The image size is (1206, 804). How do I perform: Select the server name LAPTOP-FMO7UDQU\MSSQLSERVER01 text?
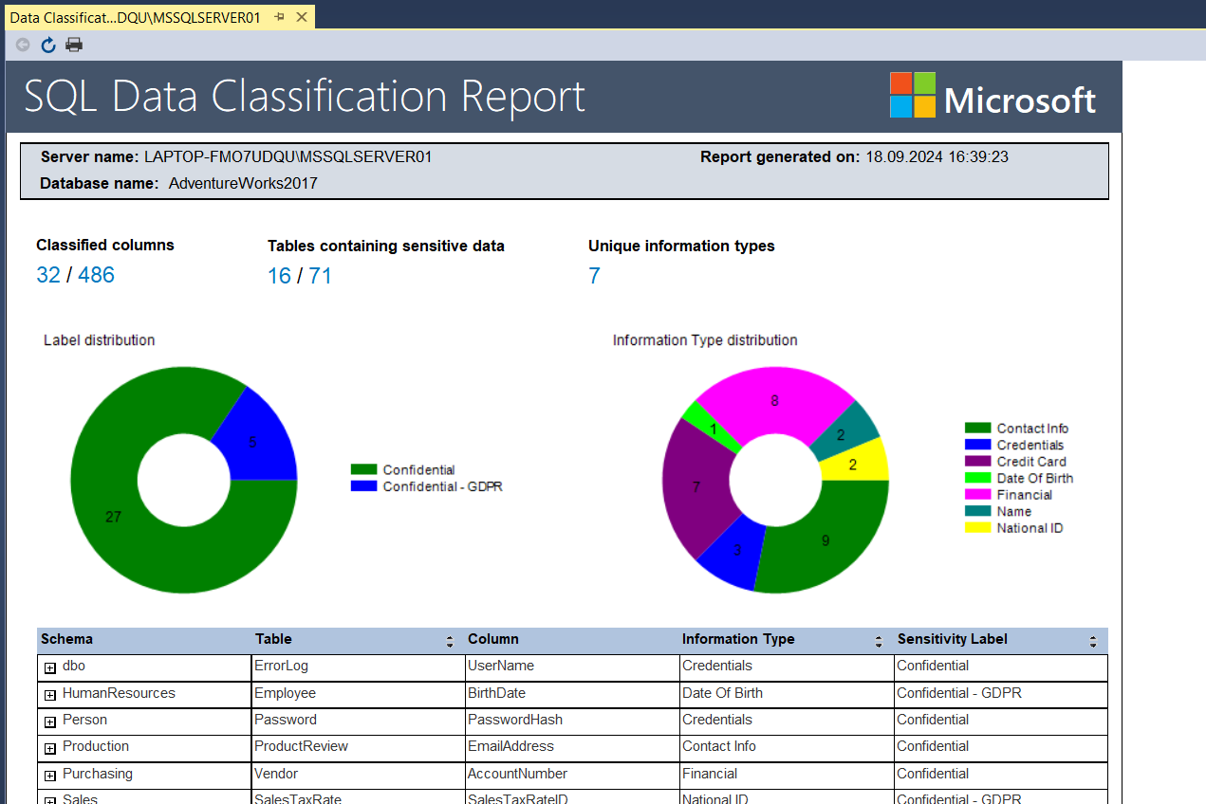288,157
